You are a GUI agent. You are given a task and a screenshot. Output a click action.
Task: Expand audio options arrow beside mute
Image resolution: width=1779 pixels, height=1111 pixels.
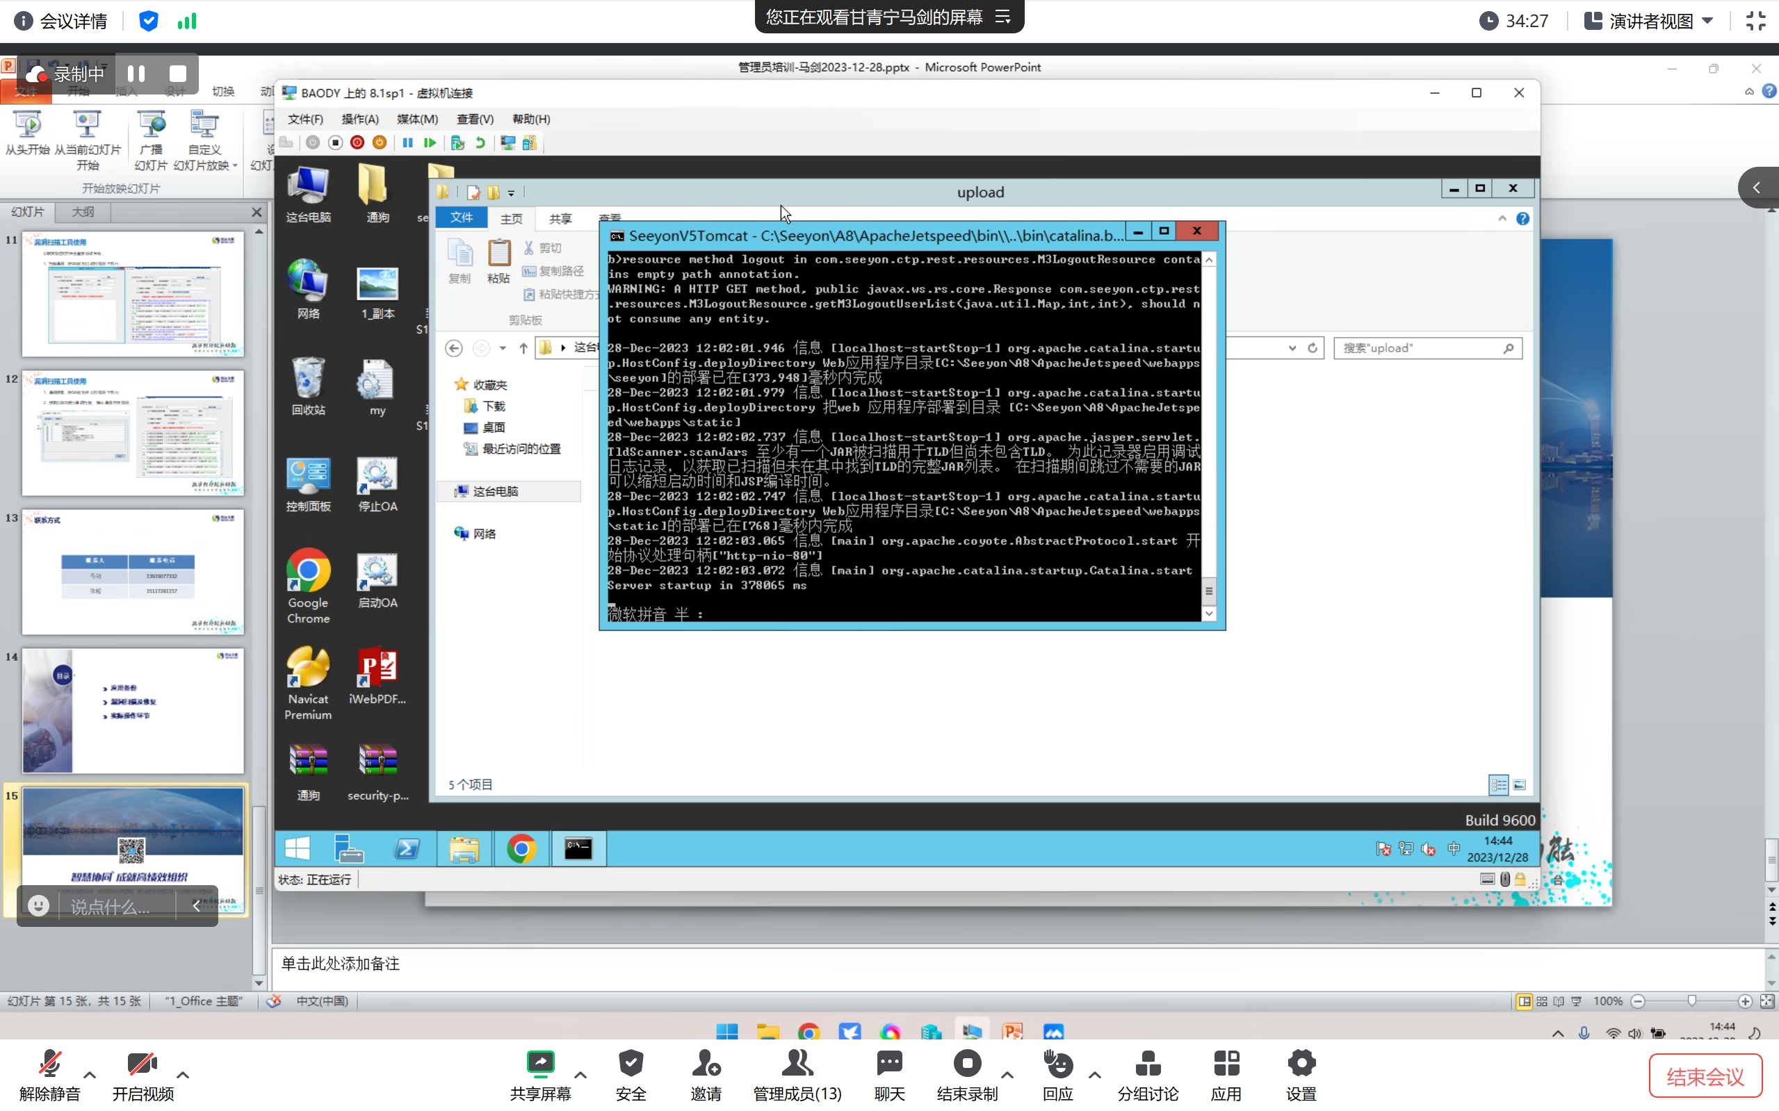coord(90,1075)
